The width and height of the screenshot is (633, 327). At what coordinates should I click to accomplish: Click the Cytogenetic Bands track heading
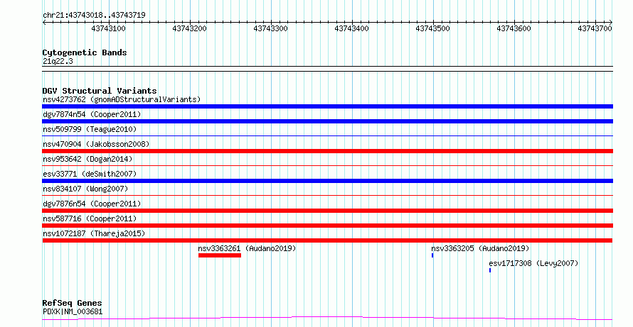(85, 52)
